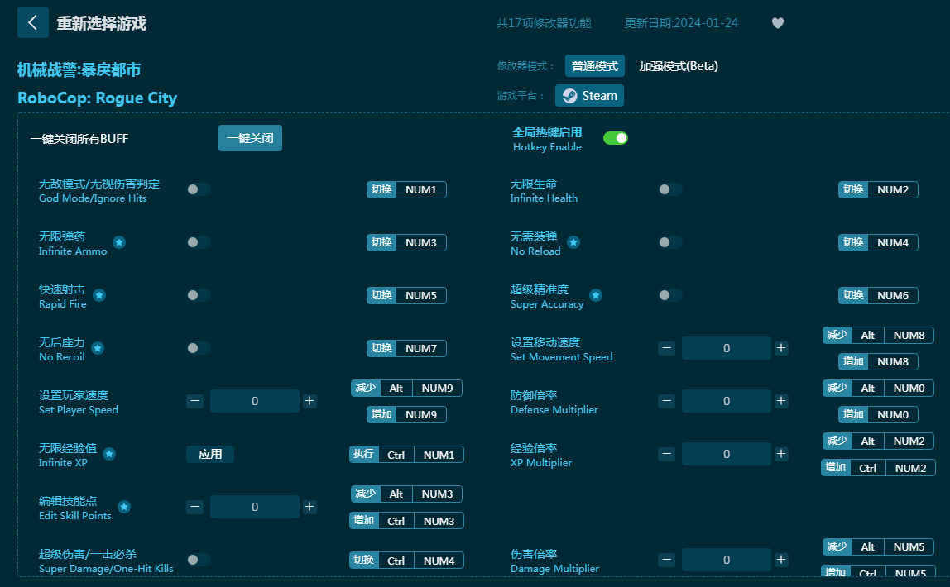The height and width of the screenshot is (587, 950).
Task: Click the NUM5 hotkey for Rapid Fire
Action: click(406, 295)
